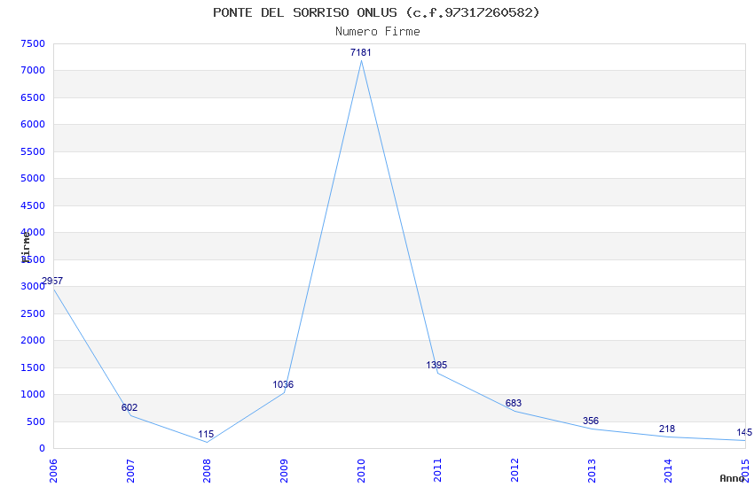Click the 2015 x-axis year label
This screenshot has width=754, height=487.
pos(745,471)
